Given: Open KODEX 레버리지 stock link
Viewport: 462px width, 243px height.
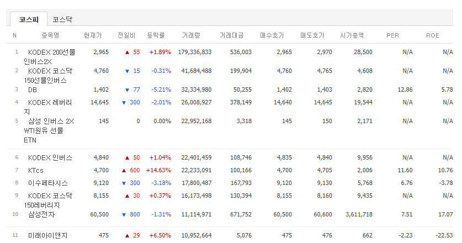Looking at the screenshot, I should coord(48,107).
